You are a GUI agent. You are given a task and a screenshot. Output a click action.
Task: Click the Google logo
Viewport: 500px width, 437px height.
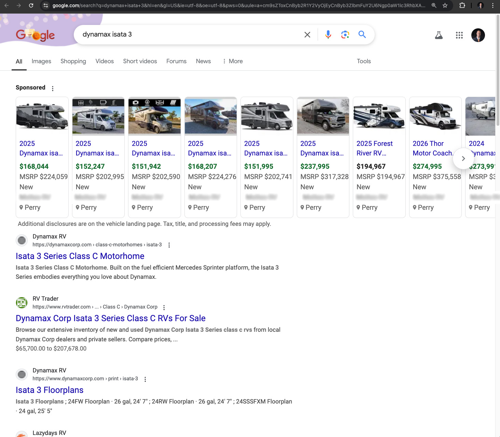(x=35, y=35)
